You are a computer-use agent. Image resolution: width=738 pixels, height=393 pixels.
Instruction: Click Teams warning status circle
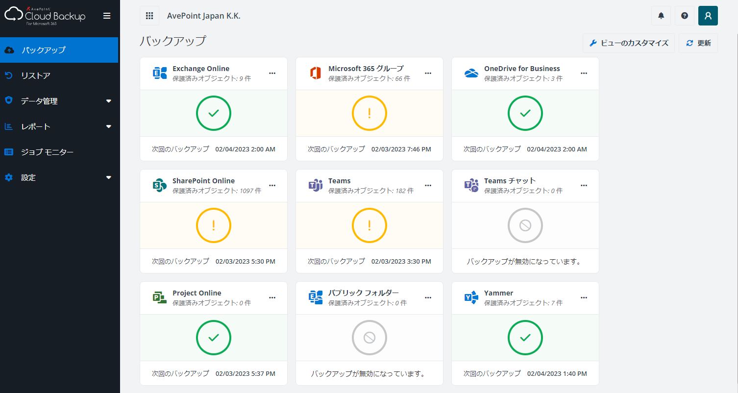pyautogui.click(x=369, y=225)
